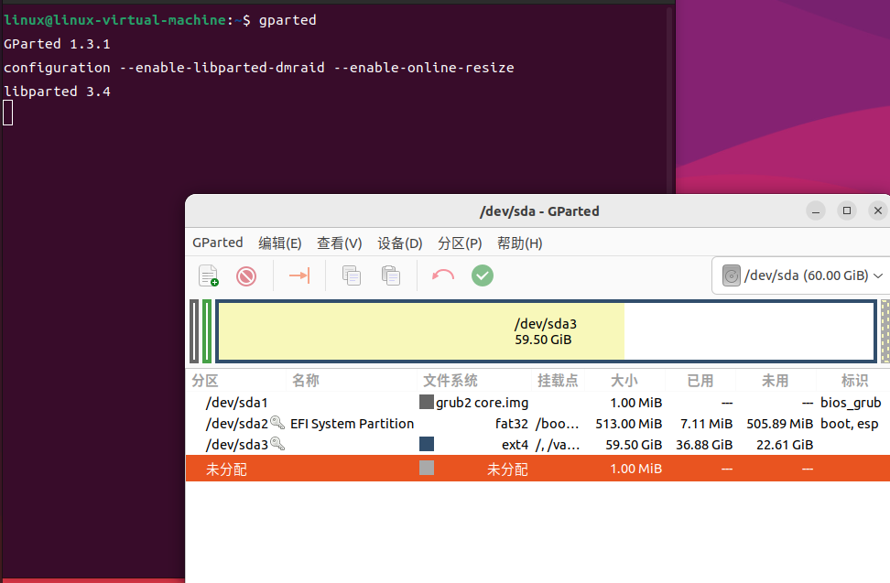Select /dev/sda3 block in disk graphic
The image size is (890, 583).
pos(546,331)
